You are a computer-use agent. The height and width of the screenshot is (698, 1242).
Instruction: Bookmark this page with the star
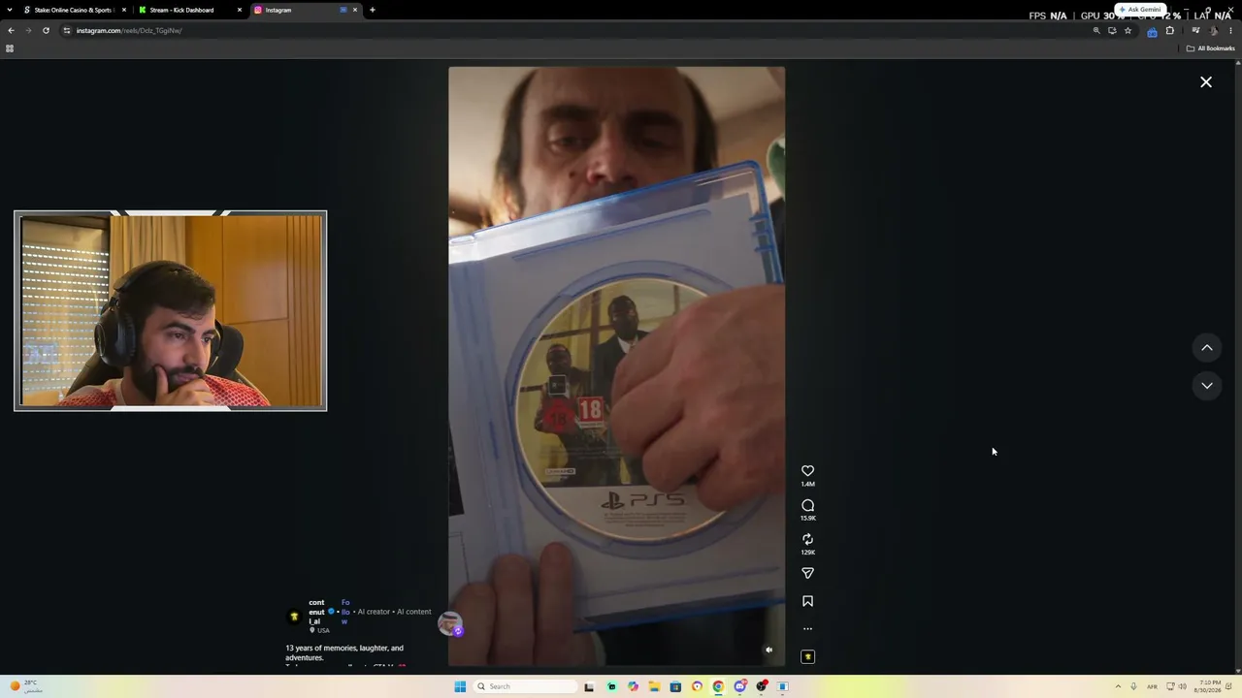1128,30
